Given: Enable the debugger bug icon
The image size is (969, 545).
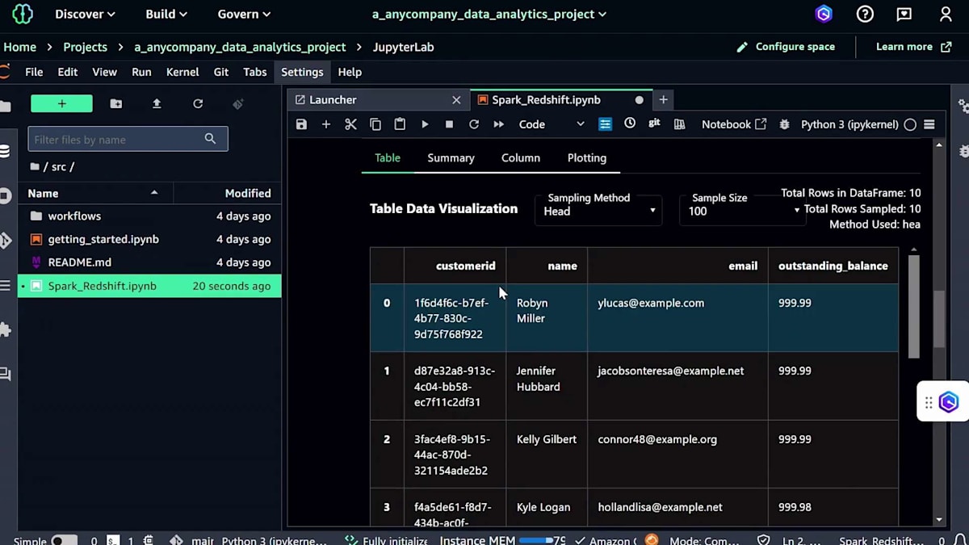Looking at the screenshot, I should point(784,124).
